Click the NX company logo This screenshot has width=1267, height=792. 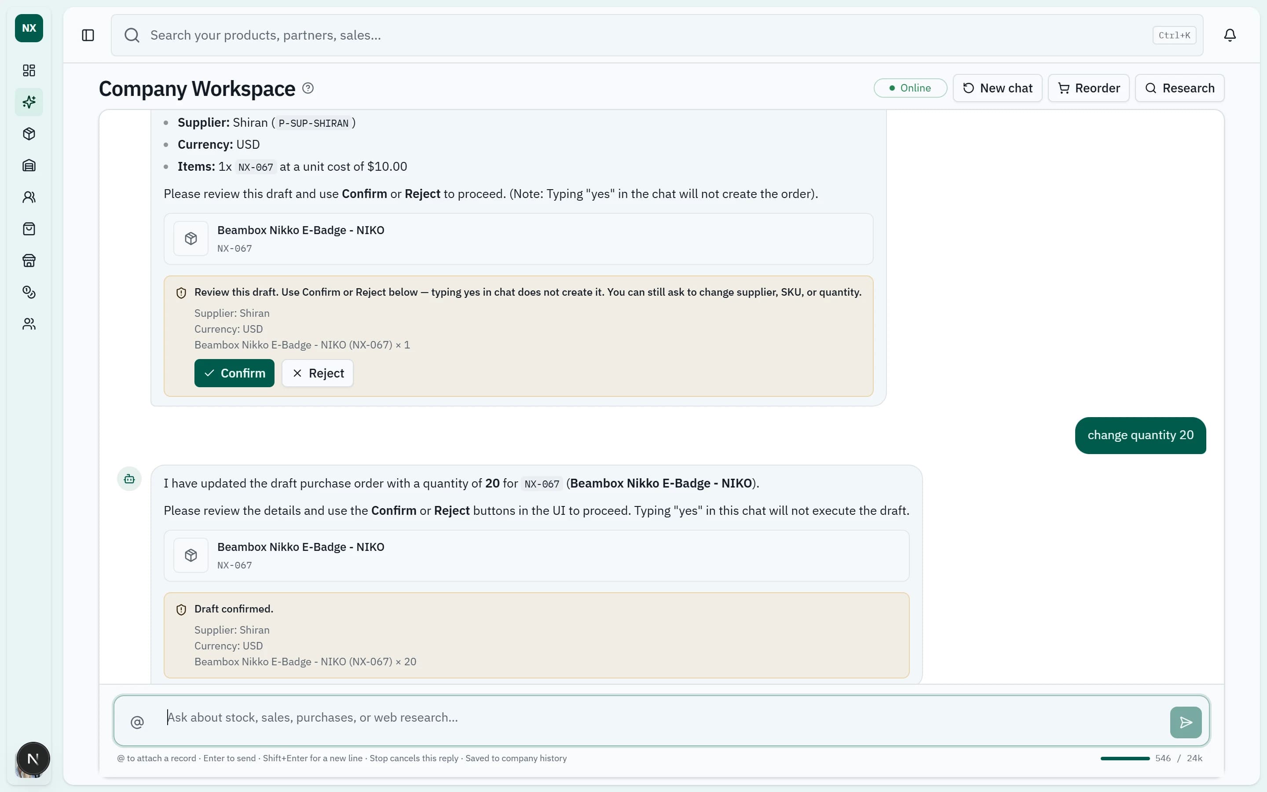[29, 28]
